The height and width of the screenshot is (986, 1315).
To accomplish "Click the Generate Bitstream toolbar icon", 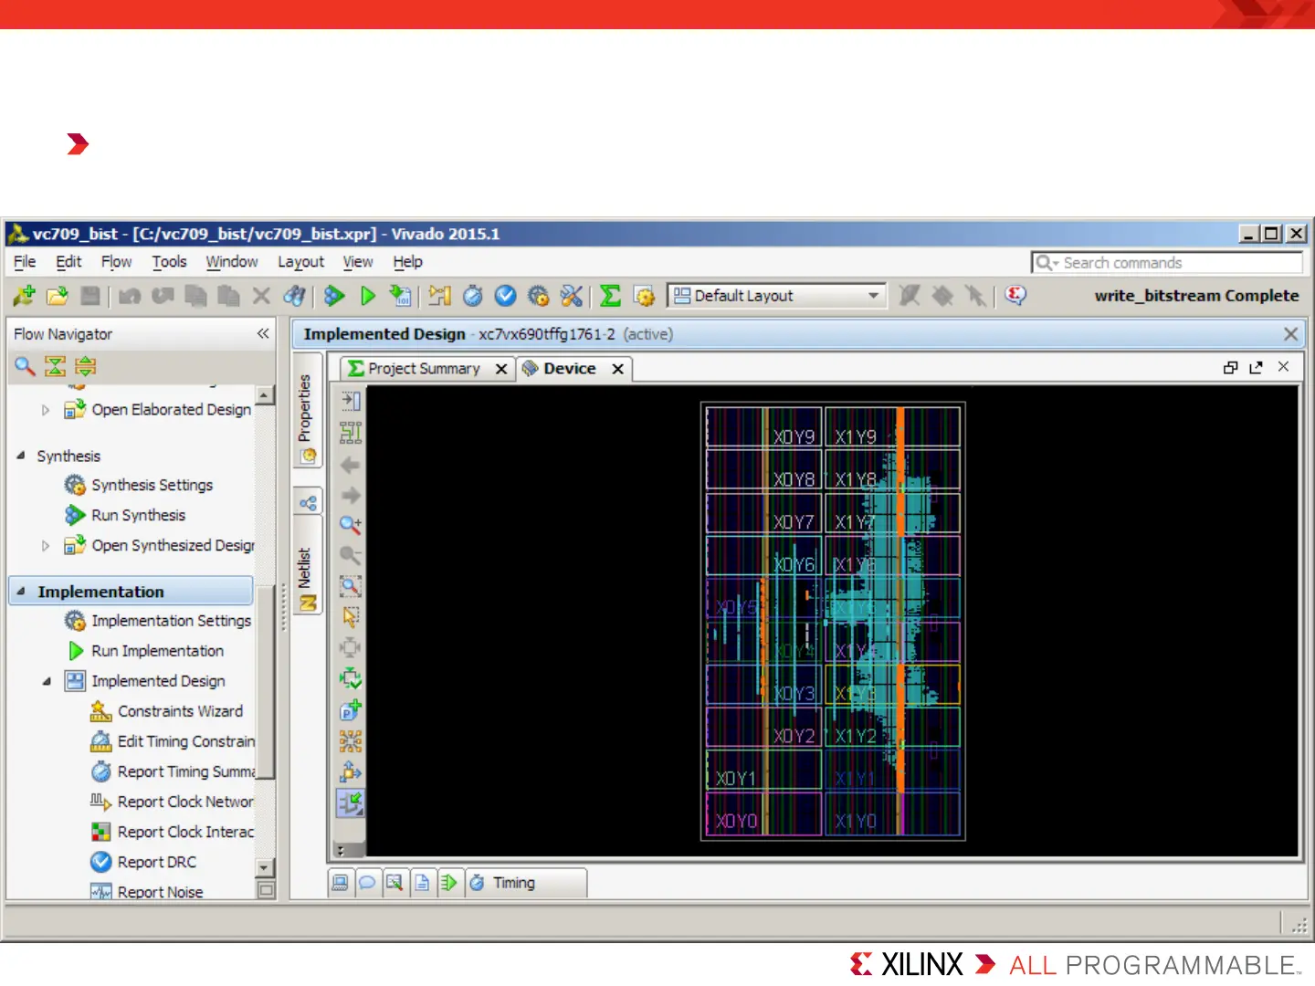I will click(401, 296).
